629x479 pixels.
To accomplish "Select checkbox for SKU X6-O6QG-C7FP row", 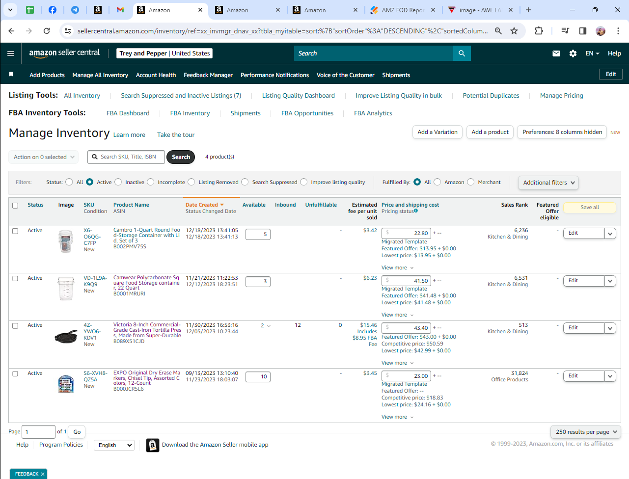I will (15, 231).
